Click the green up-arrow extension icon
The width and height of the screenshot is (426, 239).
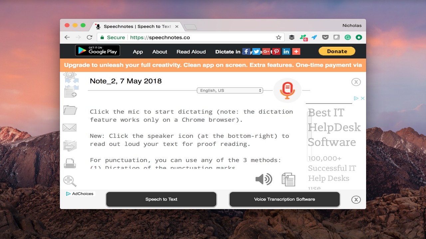click(x=359, y=38)
